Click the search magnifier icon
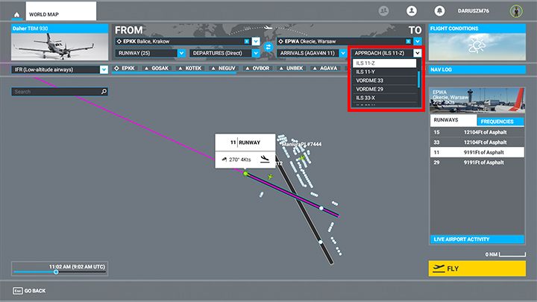 (x=104, y=92)
